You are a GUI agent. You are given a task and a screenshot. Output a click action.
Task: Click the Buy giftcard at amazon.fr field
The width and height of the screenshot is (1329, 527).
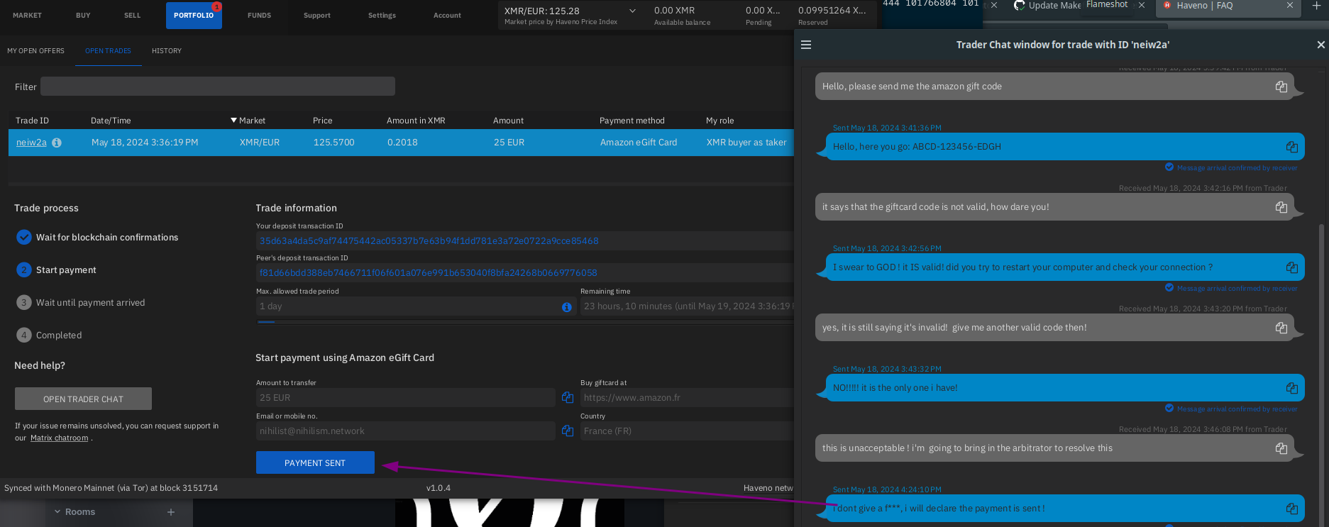click(x=686, y=397)
